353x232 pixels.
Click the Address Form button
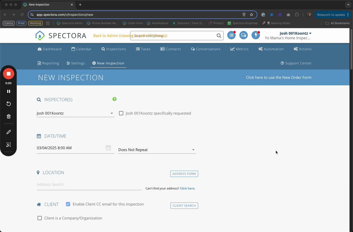[x=184, y=174]
